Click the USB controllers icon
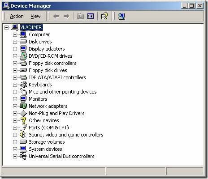Image resolution: width=208 pixels, height=179 pixels. pos(23,156)
